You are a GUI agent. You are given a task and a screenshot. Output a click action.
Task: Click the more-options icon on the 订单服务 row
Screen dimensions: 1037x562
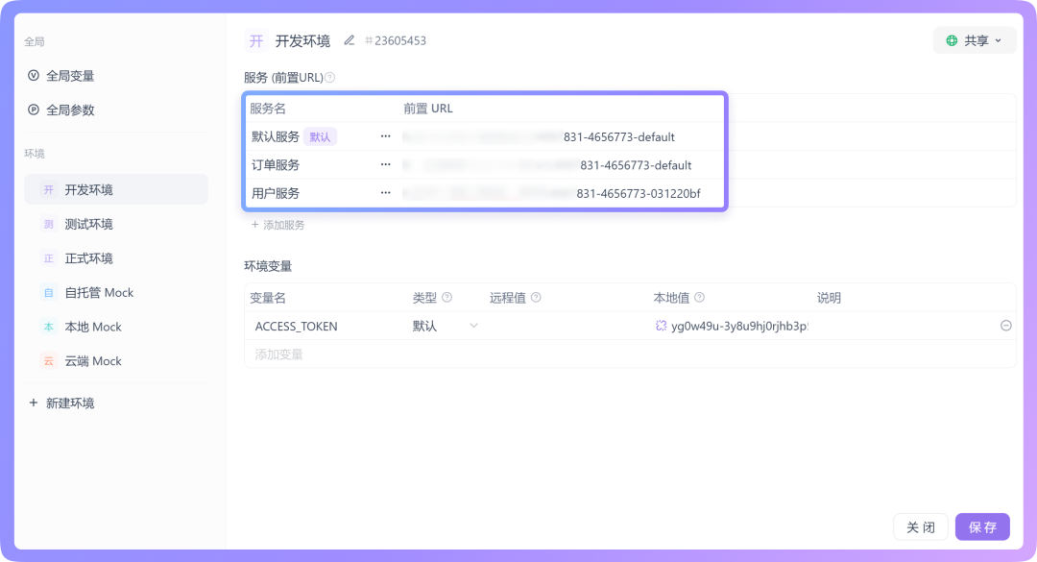tap(385, 164)
